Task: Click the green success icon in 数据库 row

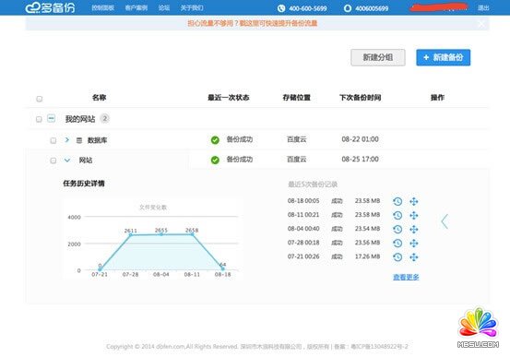Action: 215,140
